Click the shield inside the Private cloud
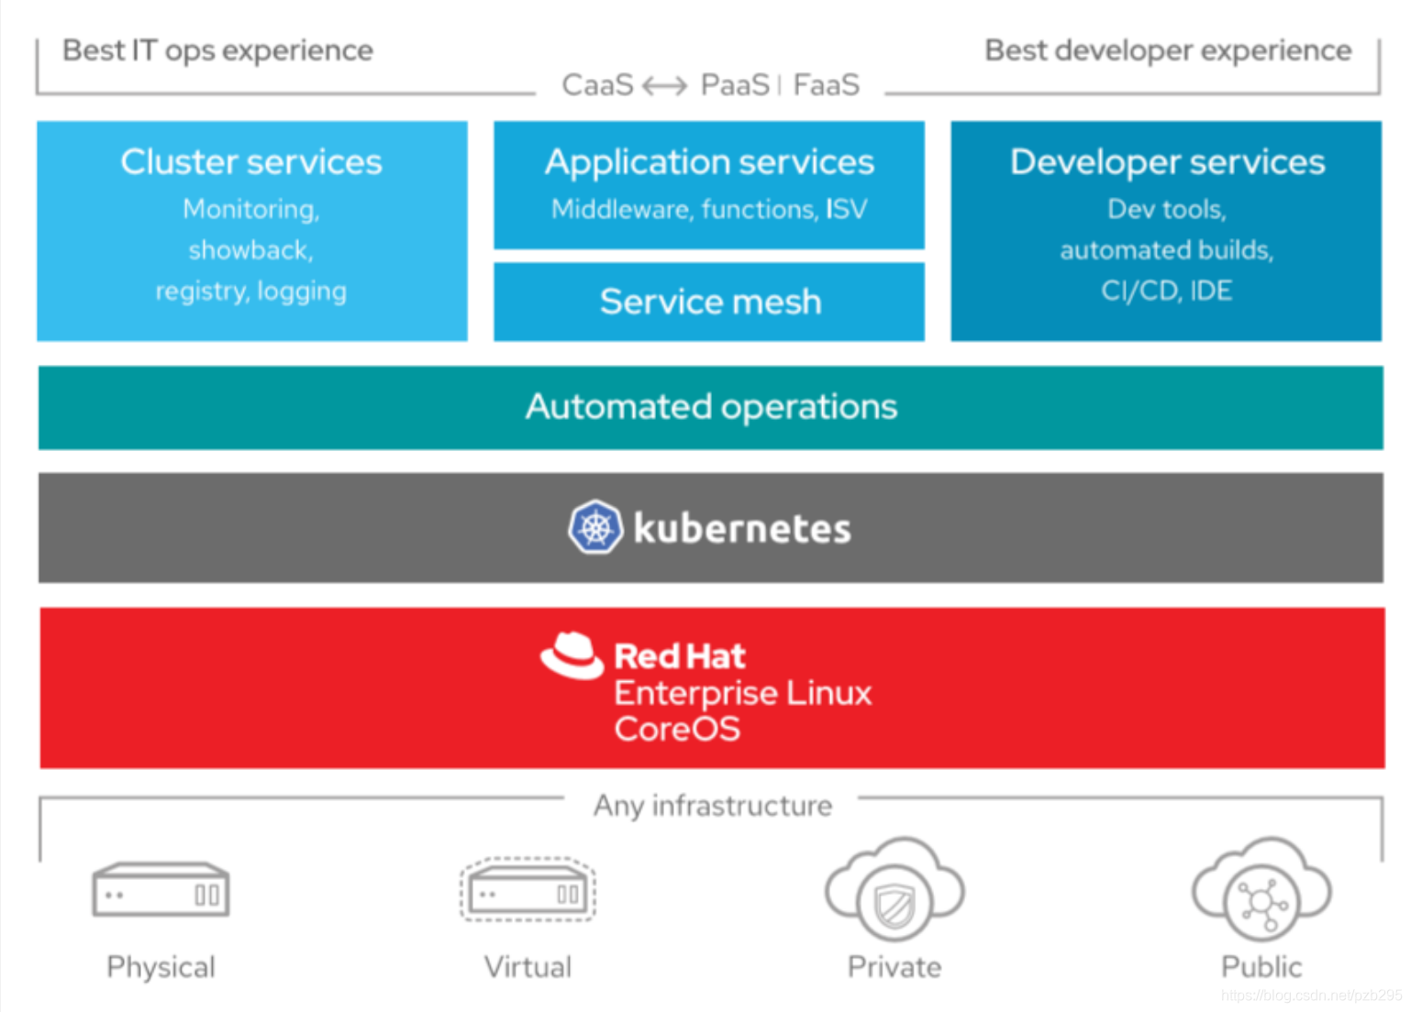This screenshot has height=1012, width=1411. pyautogui.click(x=893, y=905)
